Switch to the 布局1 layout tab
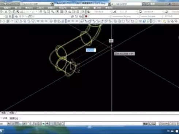 coord(4,113)
